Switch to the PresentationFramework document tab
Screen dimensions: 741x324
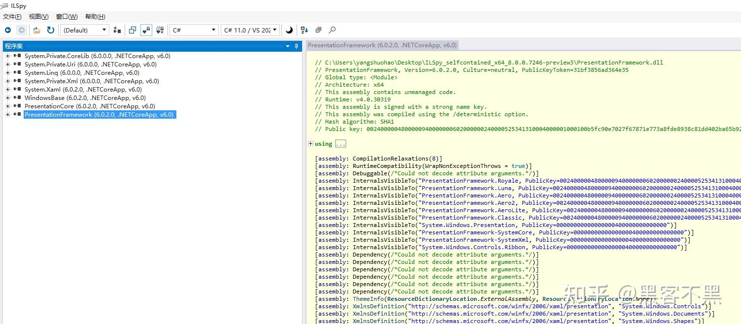coord(382,45)
